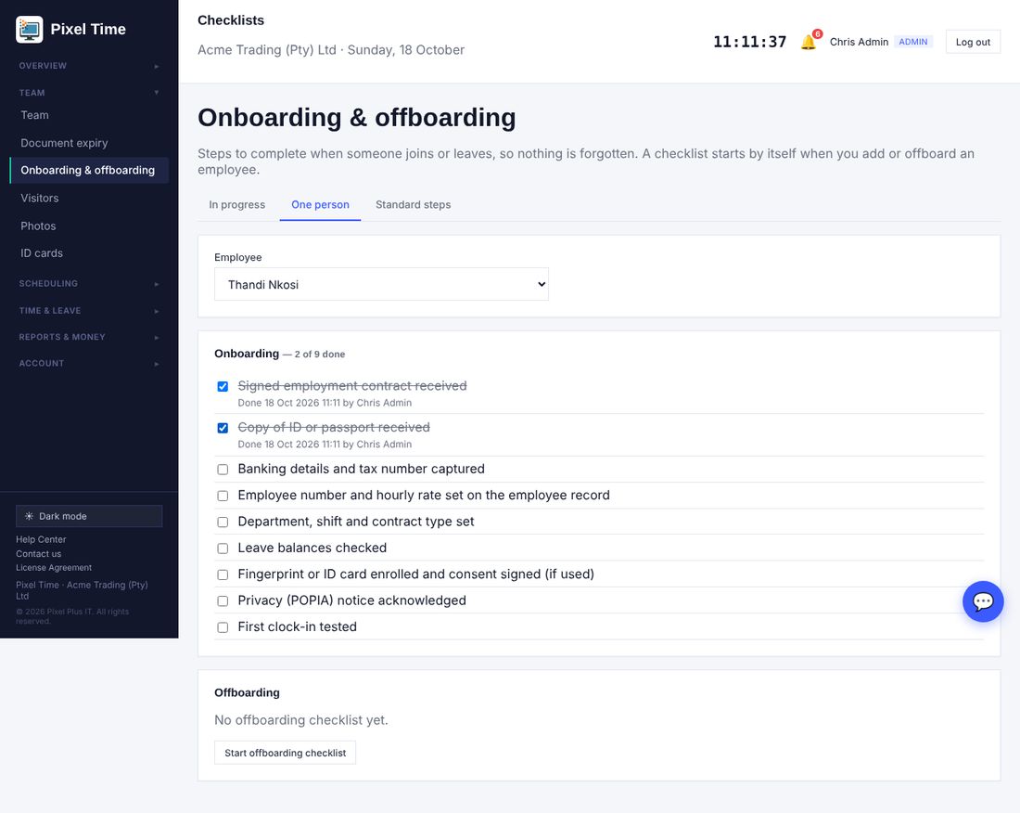The width and height of the screenshot is (1020, 813).
Task: Expand the Overview sidebar section
Action: [89, 66]
